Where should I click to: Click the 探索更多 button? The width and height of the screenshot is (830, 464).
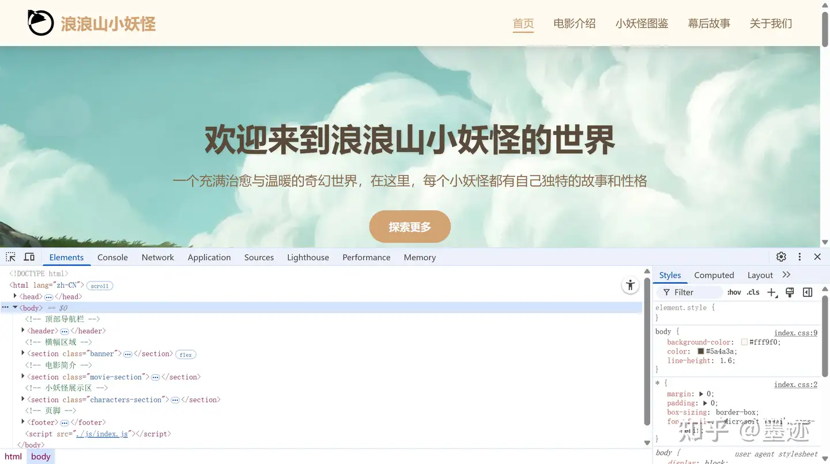tap(410, 227)
